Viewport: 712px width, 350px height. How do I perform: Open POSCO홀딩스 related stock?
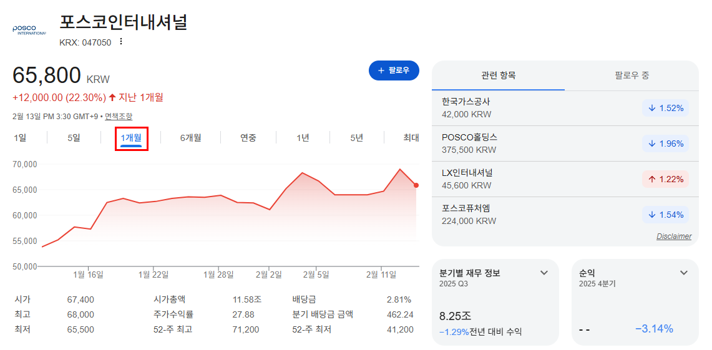(565, 143)
